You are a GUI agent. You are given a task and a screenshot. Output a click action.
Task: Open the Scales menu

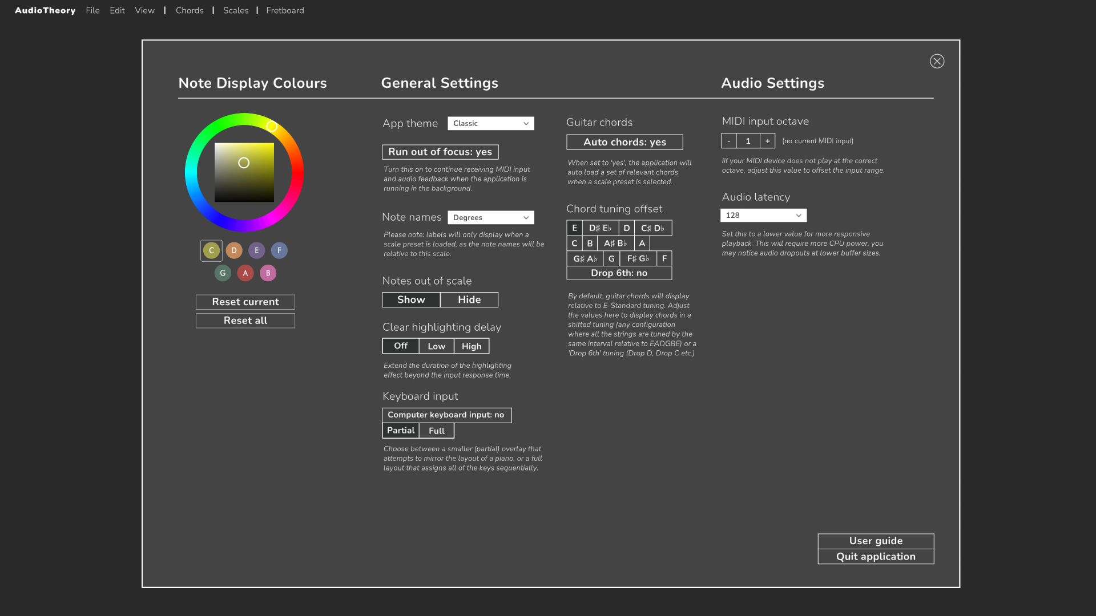(x=236, y=10)
